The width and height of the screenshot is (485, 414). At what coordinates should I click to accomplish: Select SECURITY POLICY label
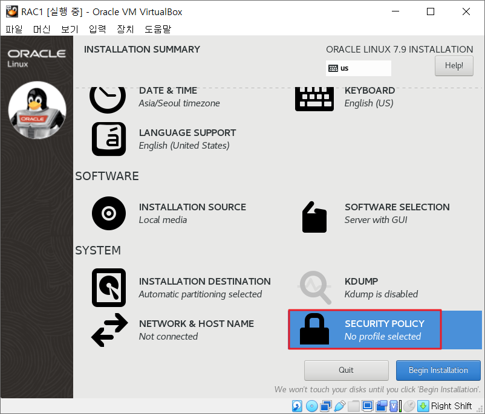pos(385,324)
